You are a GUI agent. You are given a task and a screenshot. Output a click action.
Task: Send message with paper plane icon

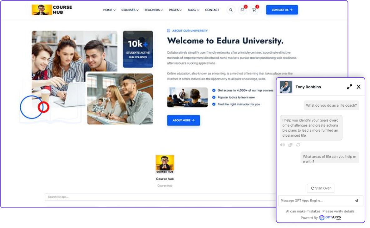[x=357, y=201]
